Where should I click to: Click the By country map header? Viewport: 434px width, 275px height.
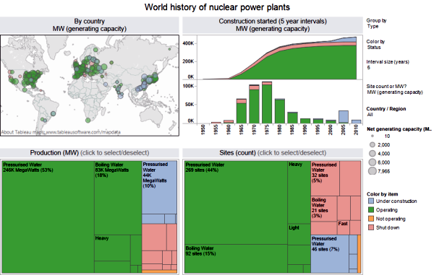(90, 25)
